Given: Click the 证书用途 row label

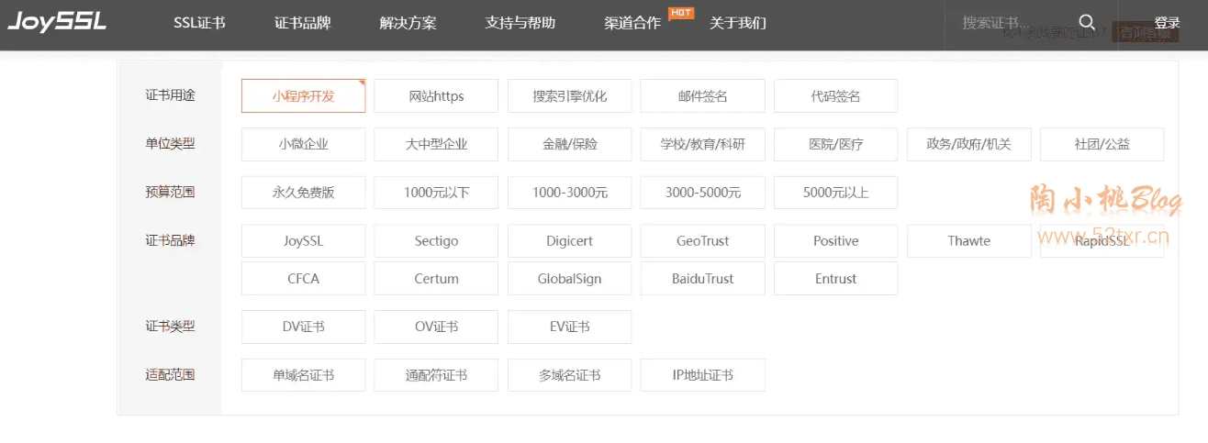Looking at the screenshot, I should (x=170, y=94).
